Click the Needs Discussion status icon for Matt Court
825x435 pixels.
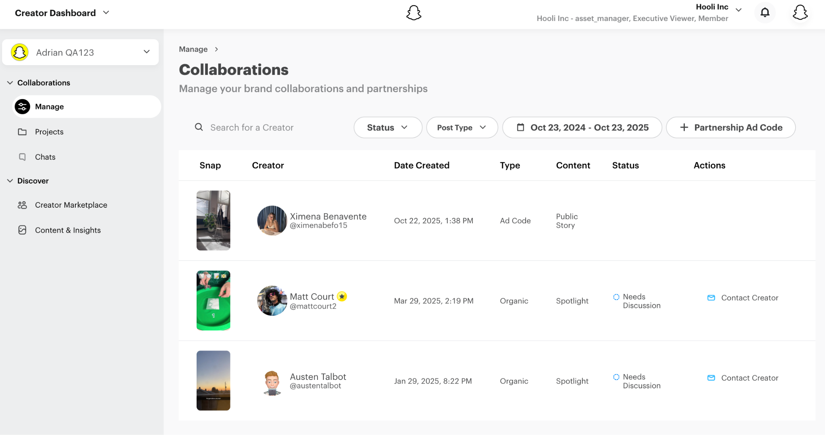click(616, 297)
